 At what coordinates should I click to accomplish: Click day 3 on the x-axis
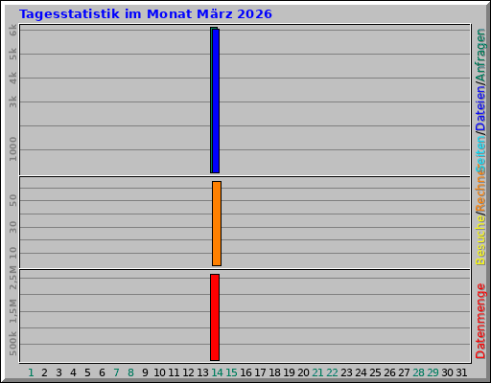[x=58, y=372]
